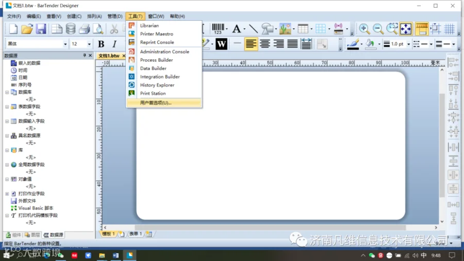Image resolution: width=464 pixels, height=261 pixels.
Task: Select the barcode creation tool
Action: pyautogui.click(x=218, y=29)
